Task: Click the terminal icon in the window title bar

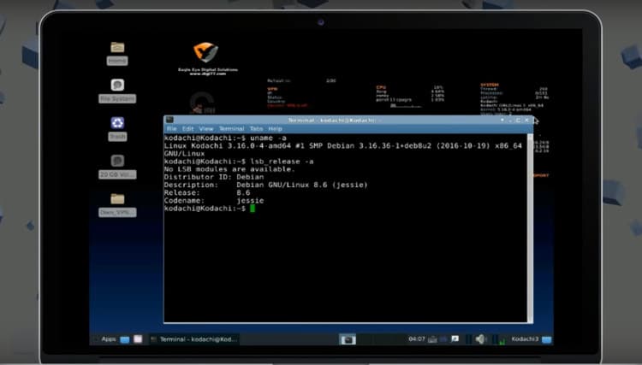Action: (169, 120)
